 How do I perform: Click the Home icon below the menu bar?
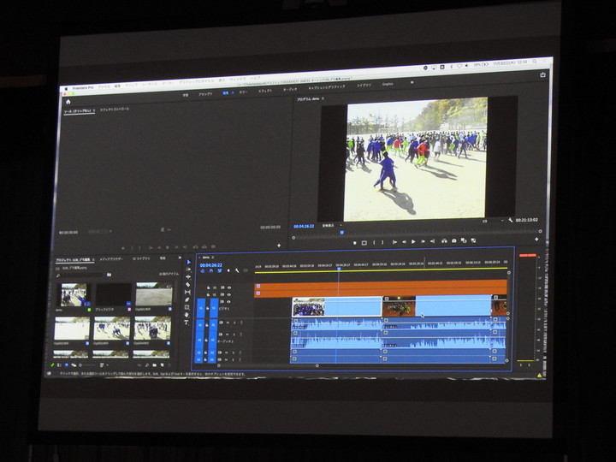tap(68, 102)
